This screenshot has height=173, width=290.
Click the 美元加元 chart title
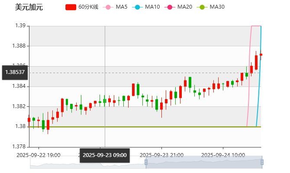(29, 7)
